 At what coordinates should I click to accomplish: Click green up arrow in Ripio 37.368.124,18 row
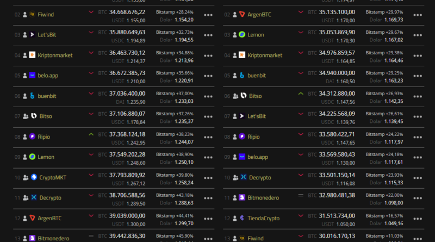coord(91,134)
